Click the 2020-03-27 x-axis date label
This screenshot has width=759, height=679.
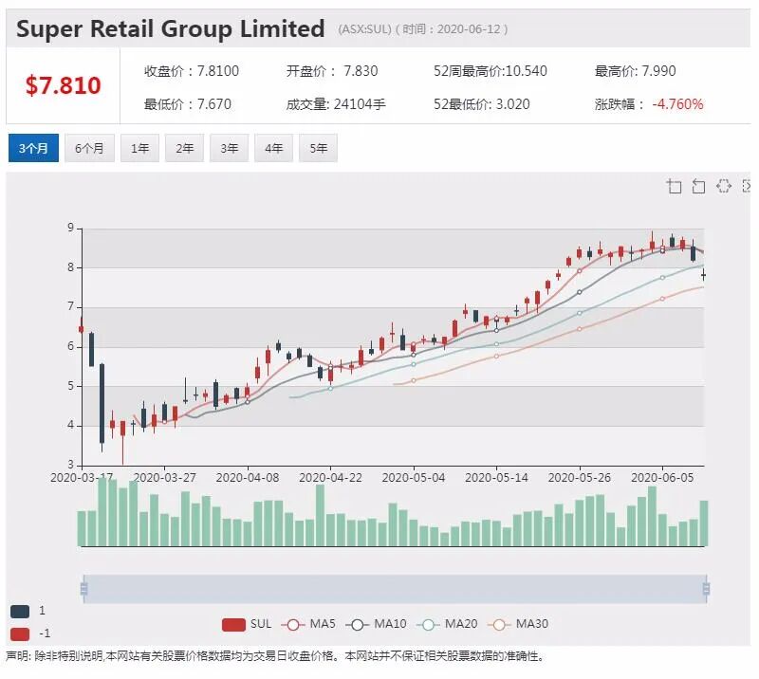pyautogui.click(x=164, y=478)
